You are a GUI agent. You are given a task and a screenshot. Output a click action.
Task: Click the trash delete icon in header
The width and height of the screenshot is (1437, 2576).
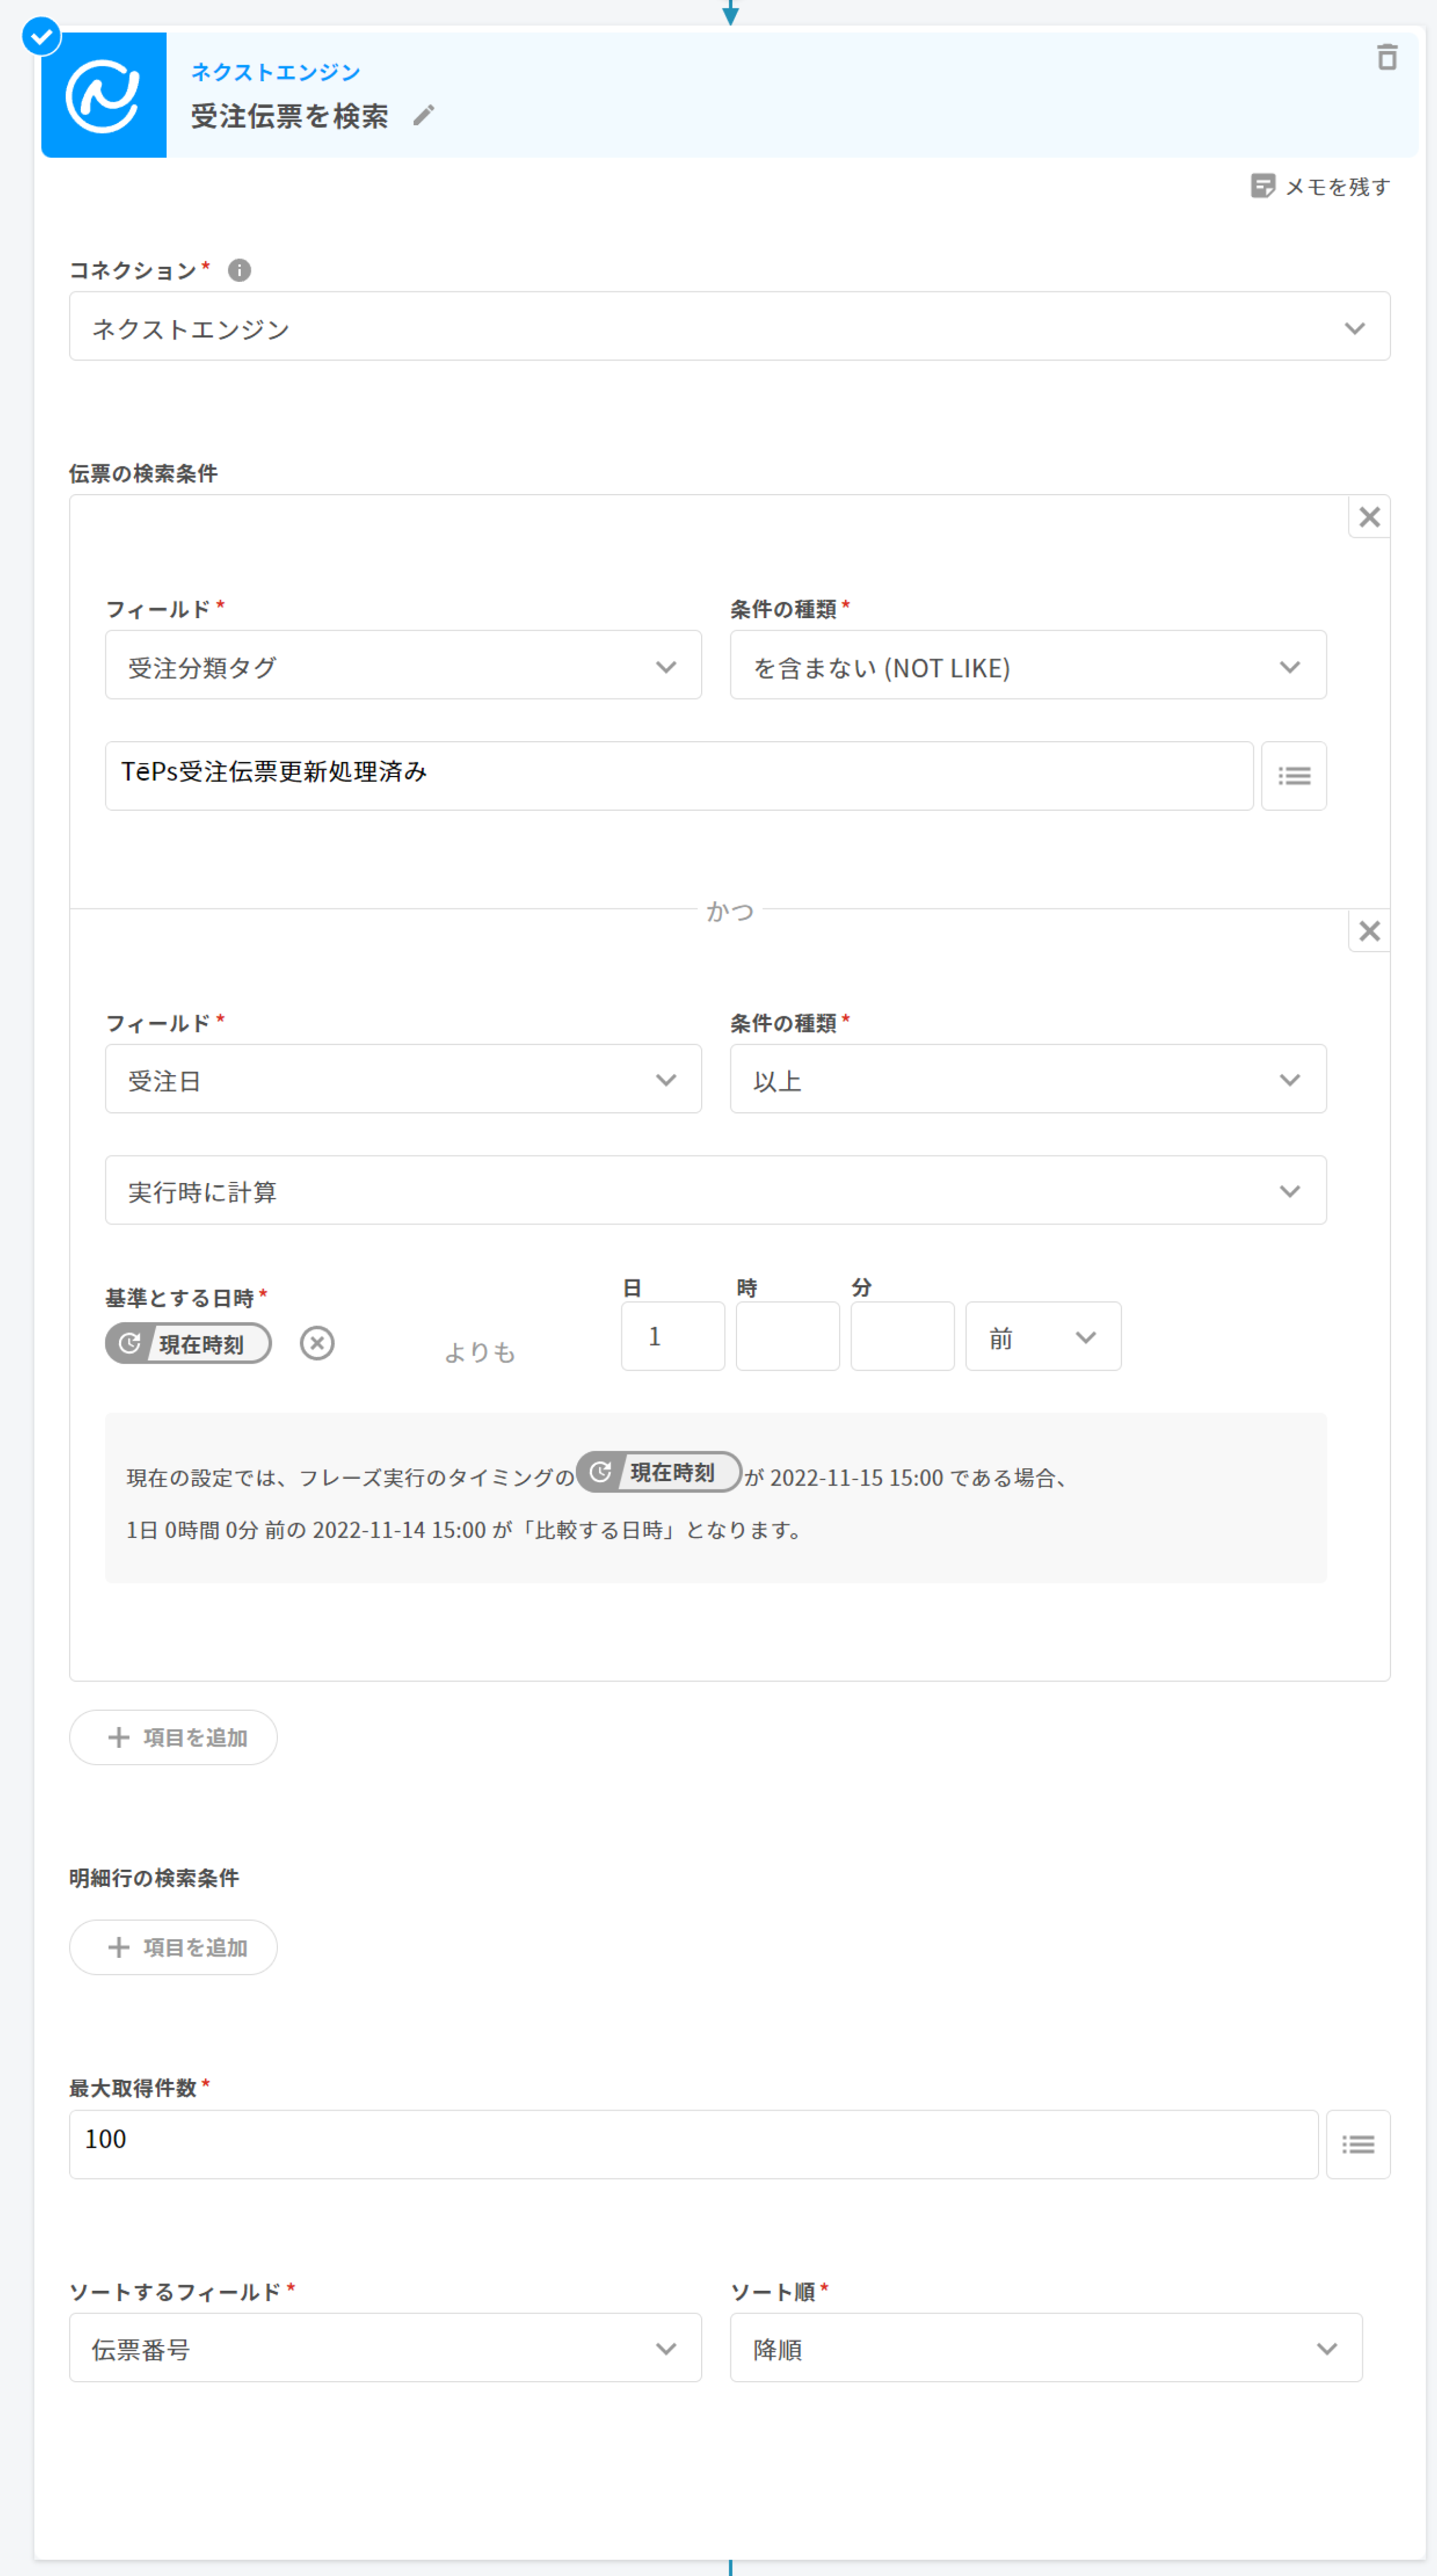1386,57
